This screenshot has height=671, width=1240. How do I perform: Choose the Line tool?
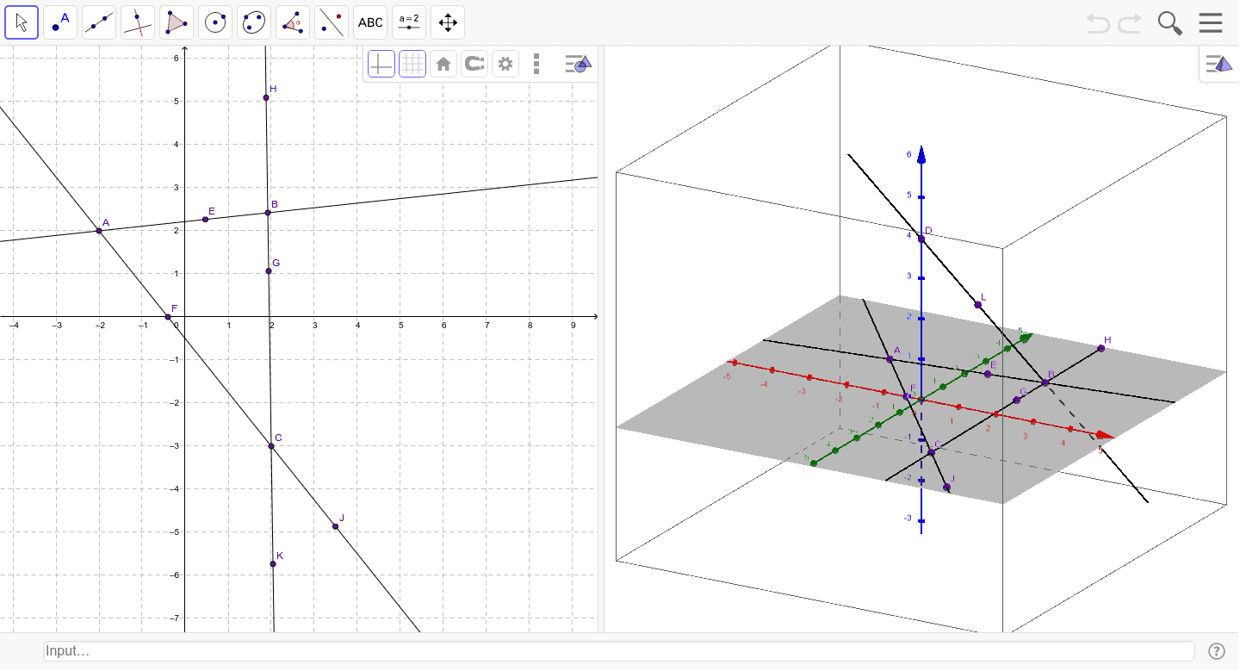(99, 22)
